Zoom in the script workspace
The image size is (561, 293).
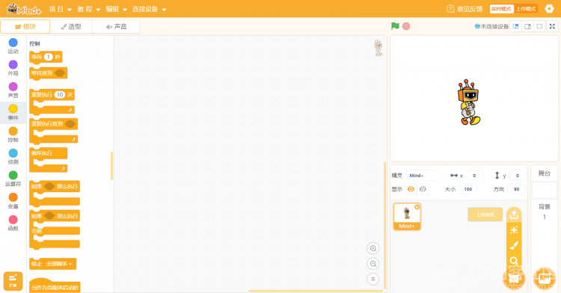coord(373,248)
